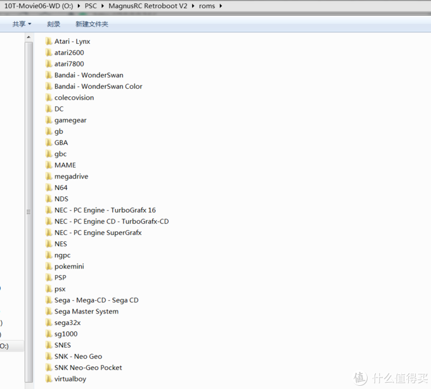Select the gb folder name
431x389 pixels.
coord(58,131)
